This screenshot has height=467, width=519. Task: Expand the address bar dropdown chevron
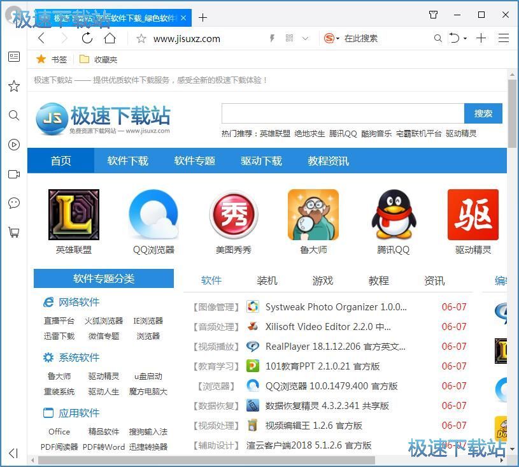point(306,38)
